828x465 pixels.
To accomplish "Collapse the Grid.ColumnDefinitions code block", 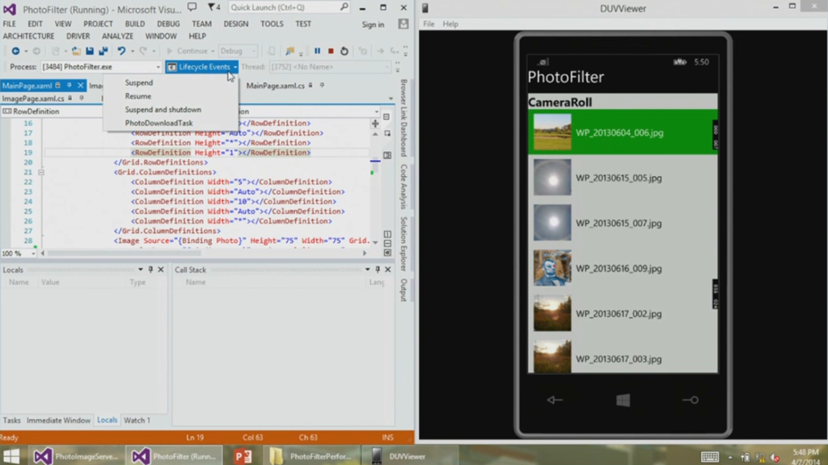I will 40,173.
